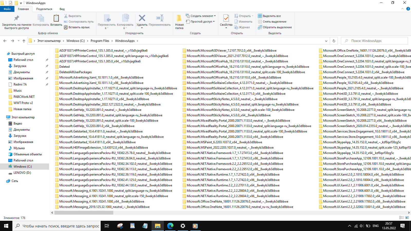
Task: Select Microsoft.HEIFImageExtension folder
Action: (104, 148)
